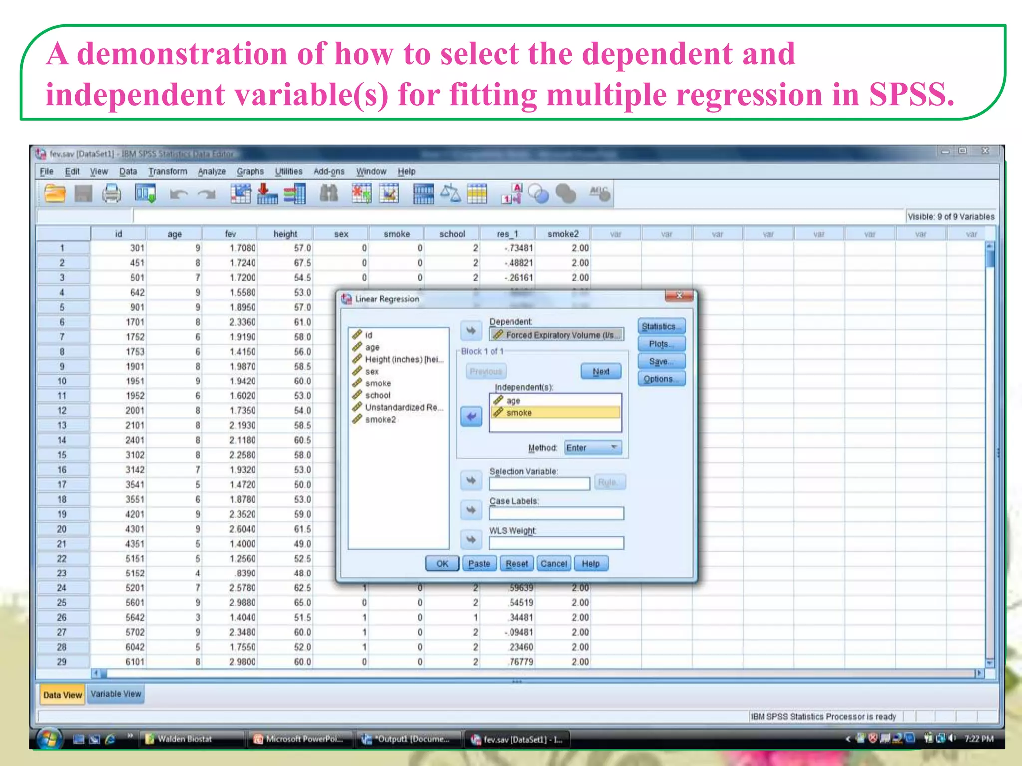Open the Utilities menu
The height and width of the screenshot is (766, 1022).
point(288,172)
